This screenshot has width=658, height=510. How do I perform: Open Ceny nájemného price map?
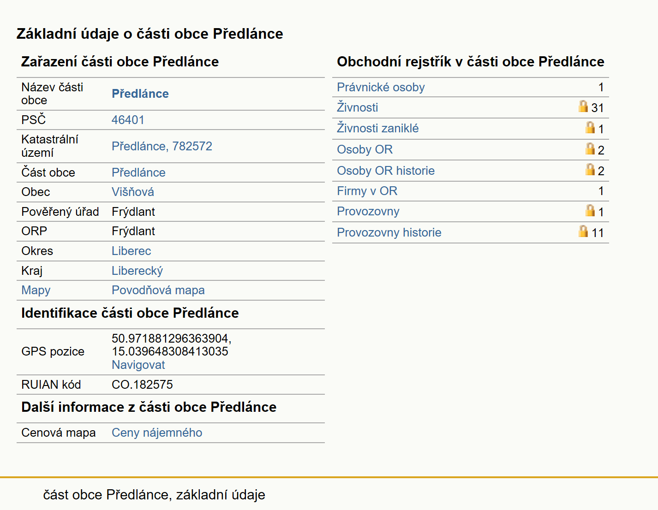tap(157, 433)
